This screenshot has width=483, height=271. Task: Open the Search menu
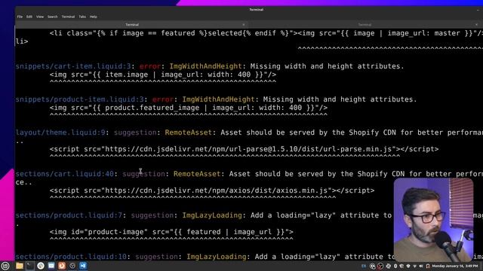click(53, 17)
